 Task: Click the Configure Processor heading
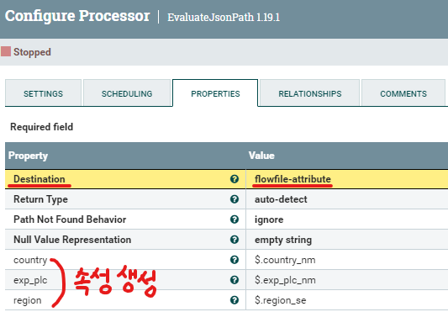point(77,16)
